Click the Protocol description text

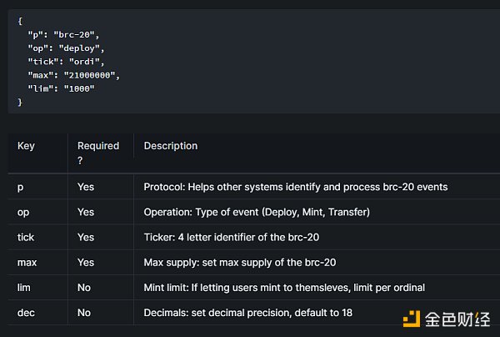pos(296,187)
